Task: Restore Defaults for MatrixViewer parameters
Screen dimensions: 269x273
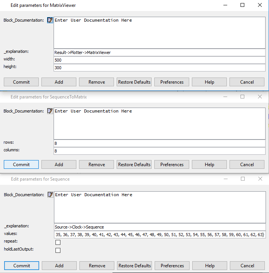Action: click(134, 82)
